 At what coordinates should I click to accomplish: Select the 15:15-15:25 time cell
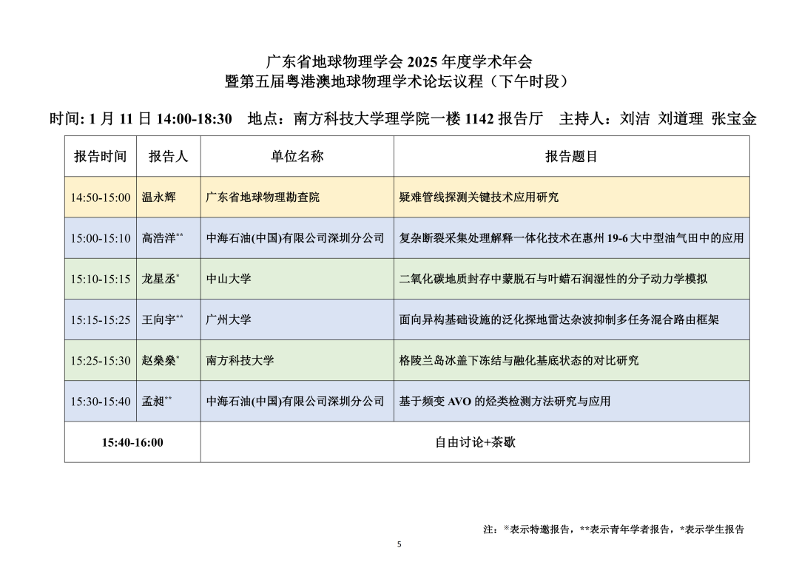101,319
